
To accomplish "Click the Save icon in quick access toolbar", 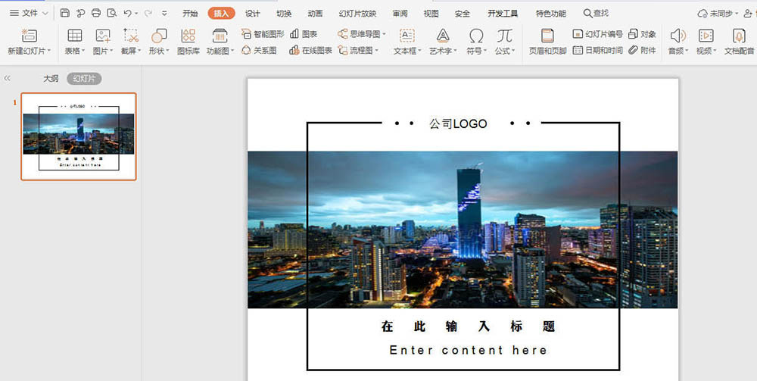I will coord(65,13).
